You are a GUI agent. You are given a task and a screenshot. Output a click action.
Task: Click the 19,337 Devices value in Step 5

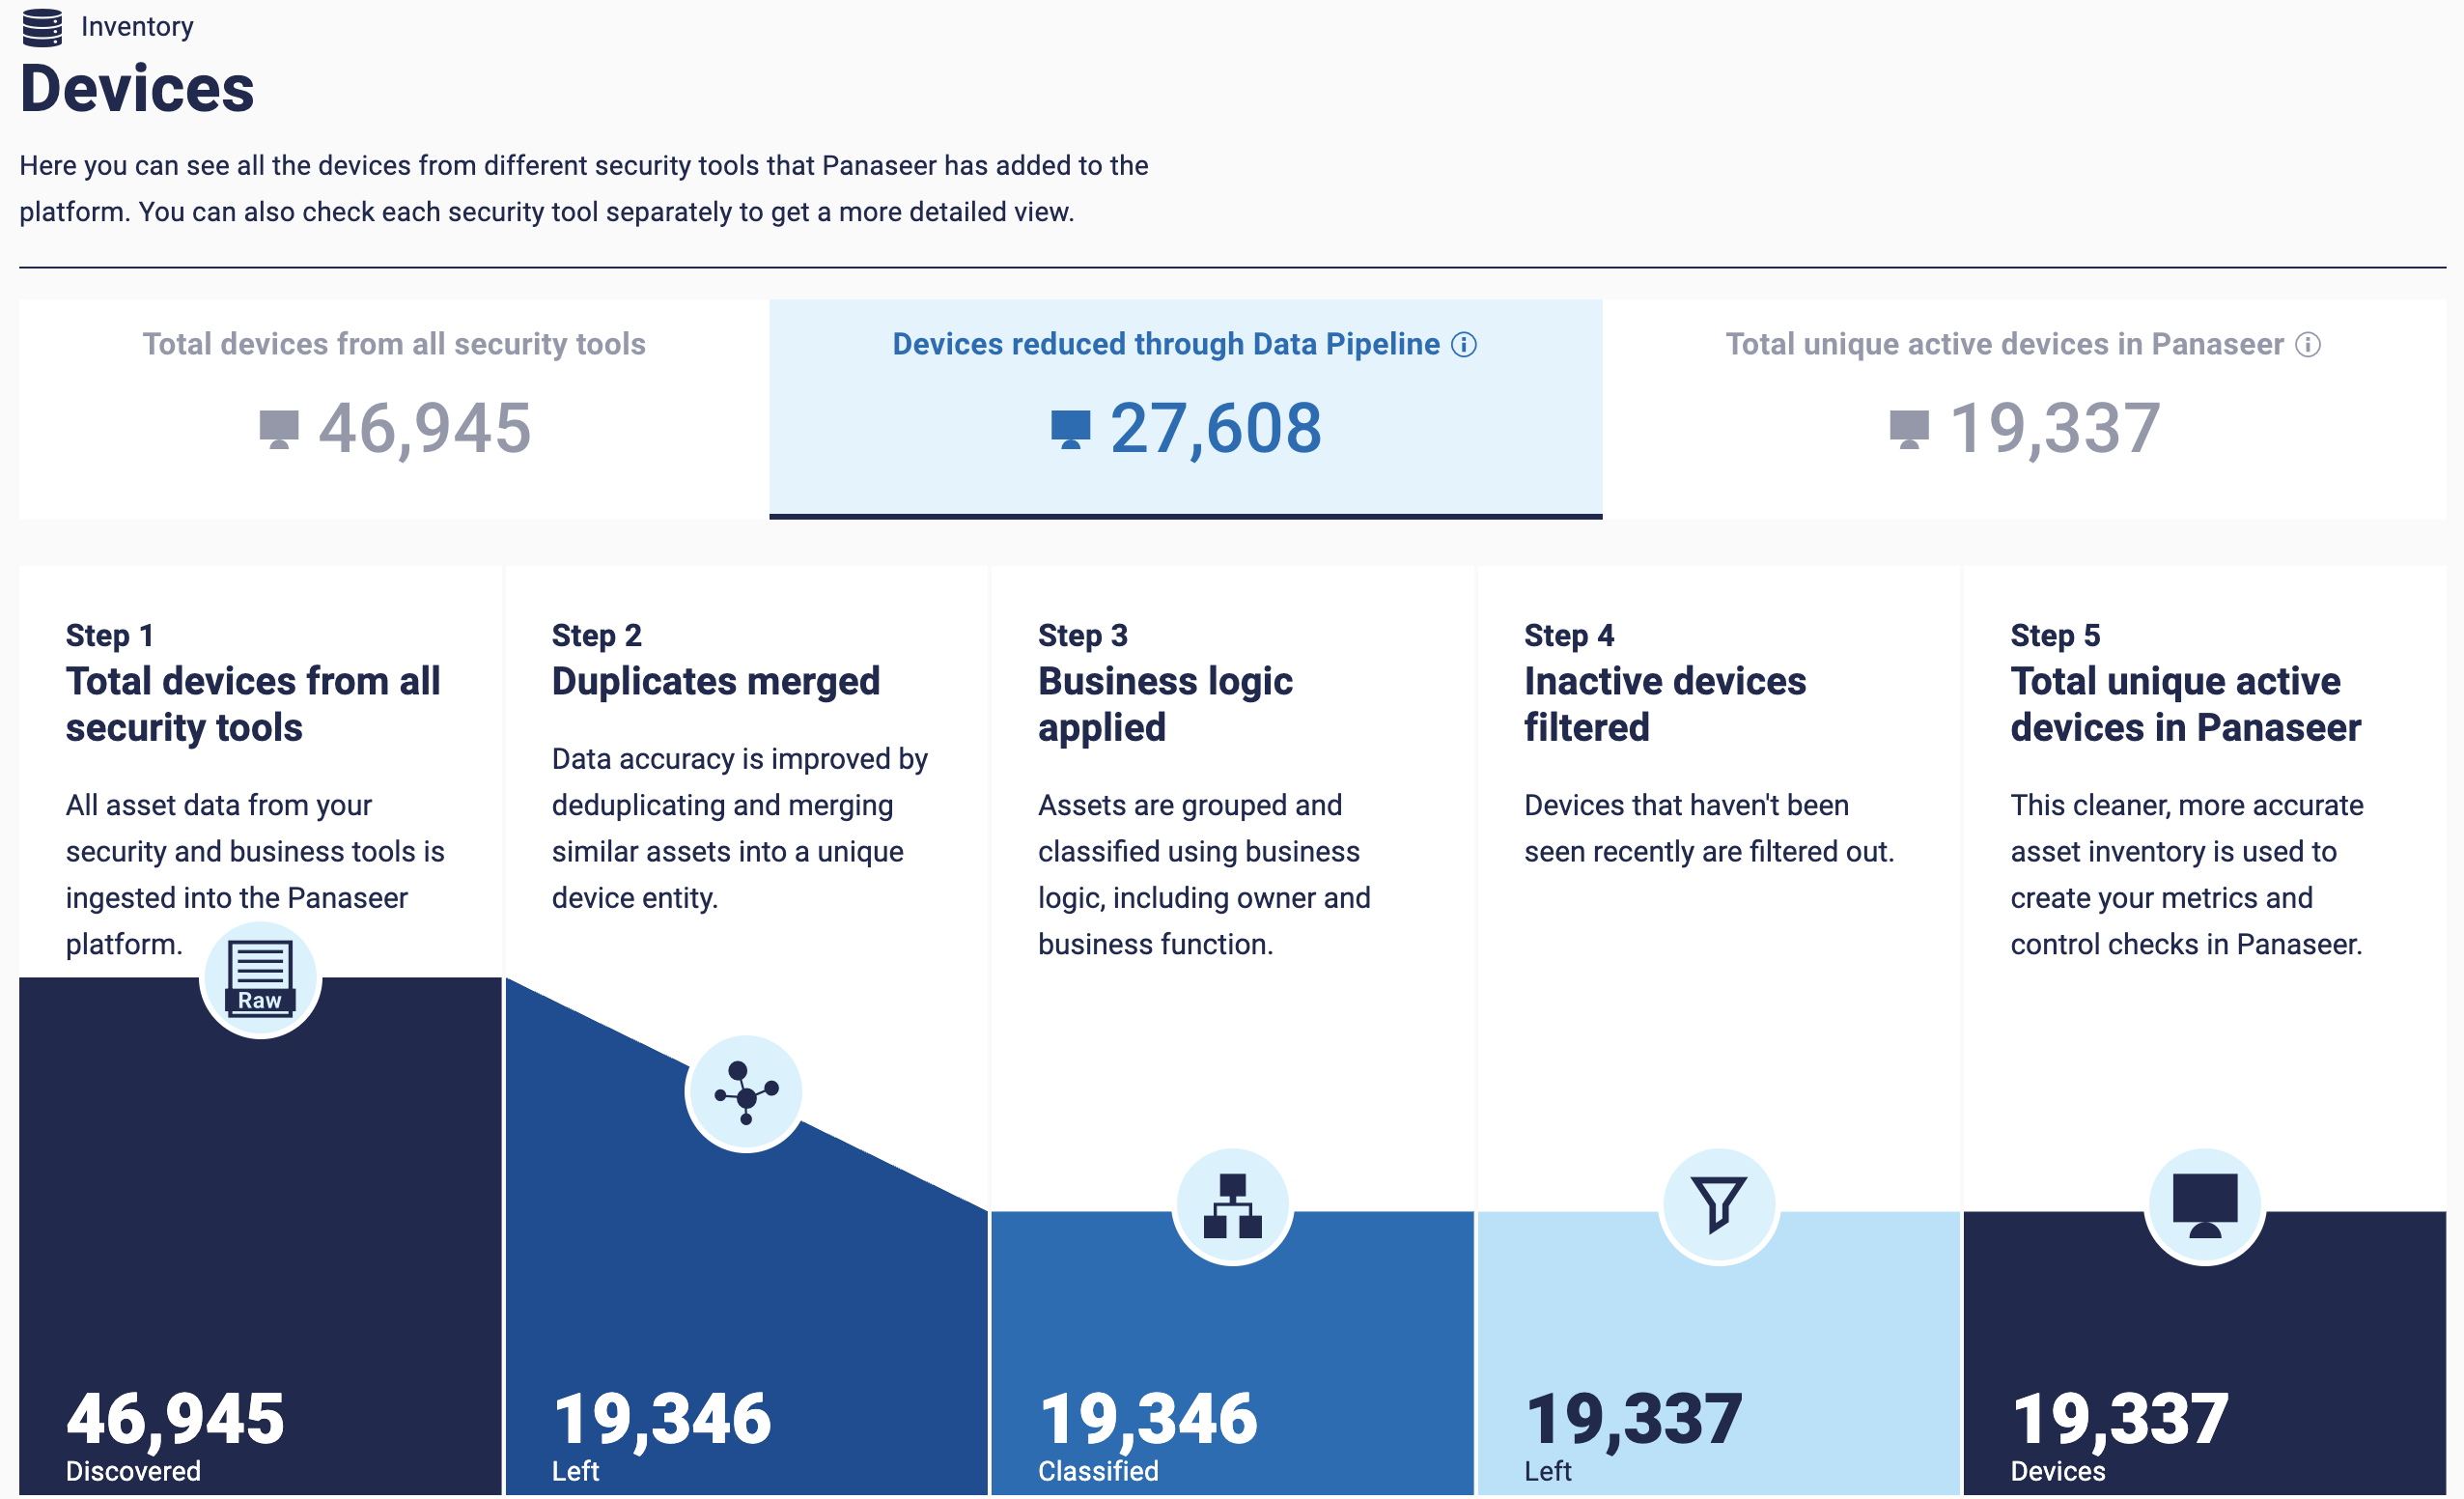tap(2120, 1419)
